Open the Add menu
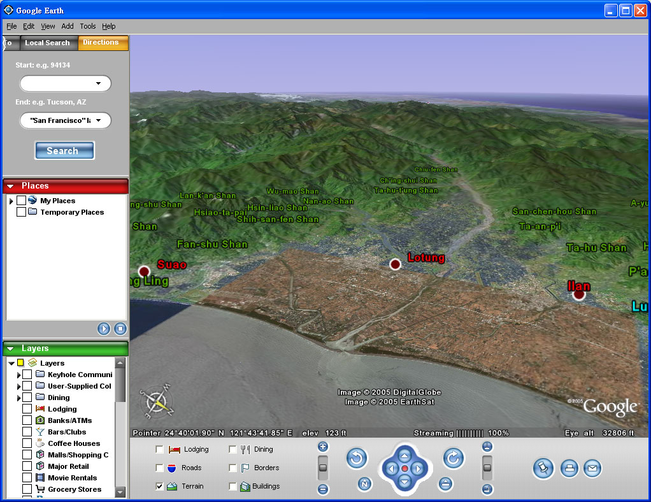Screen dimensions: 651x502 (x=68, y=26)
